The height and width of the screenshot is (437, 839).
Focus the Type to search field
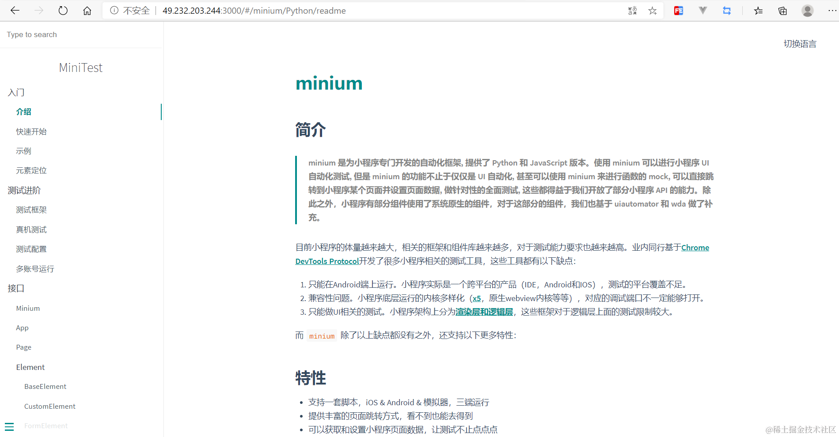tap(81, 34)
